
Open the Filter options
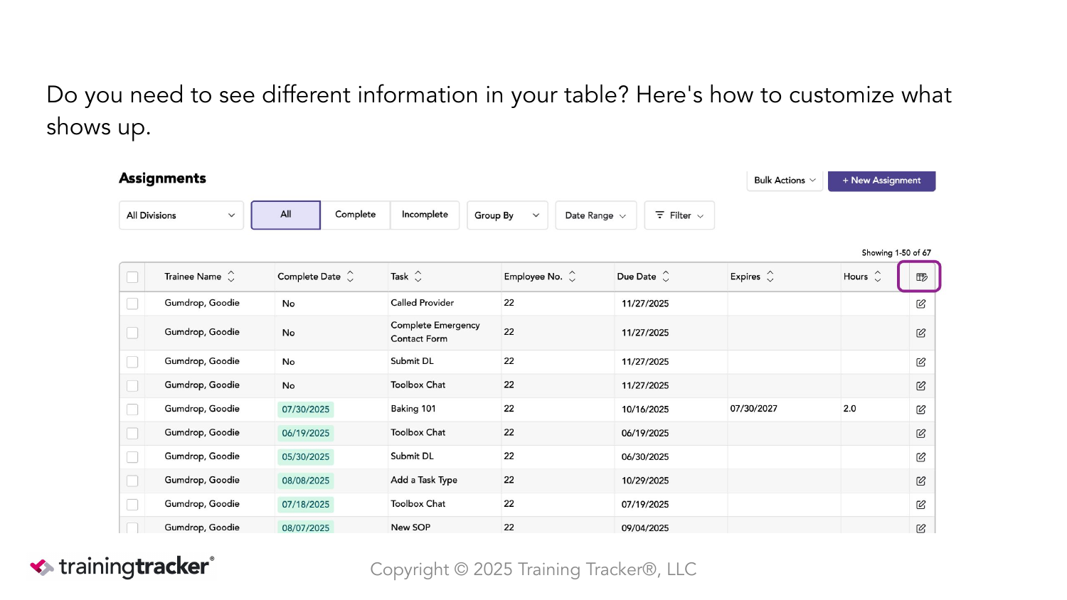click(679, 215)
